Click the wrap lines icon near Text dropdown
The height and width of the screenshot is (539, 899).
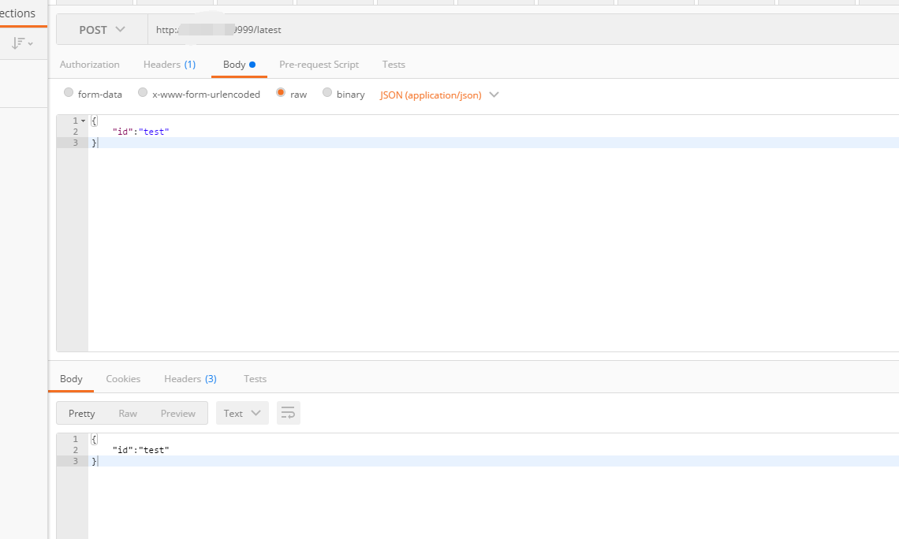tap(288, 412)
